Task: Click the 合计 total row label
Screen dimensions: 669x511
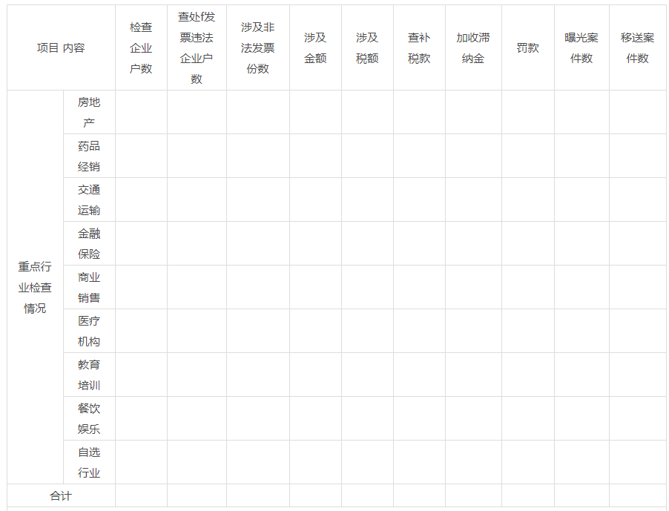Action: (61, 496)
